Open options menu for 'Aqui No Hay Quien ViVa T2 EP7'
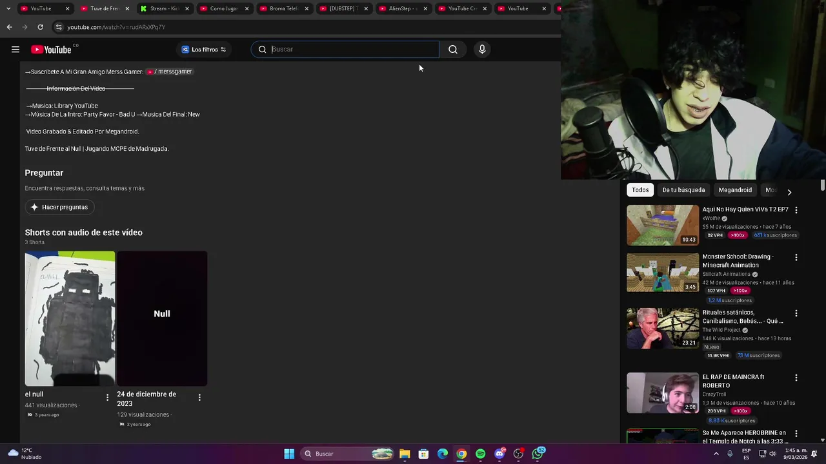826x464 pixels. click(796, 210)
